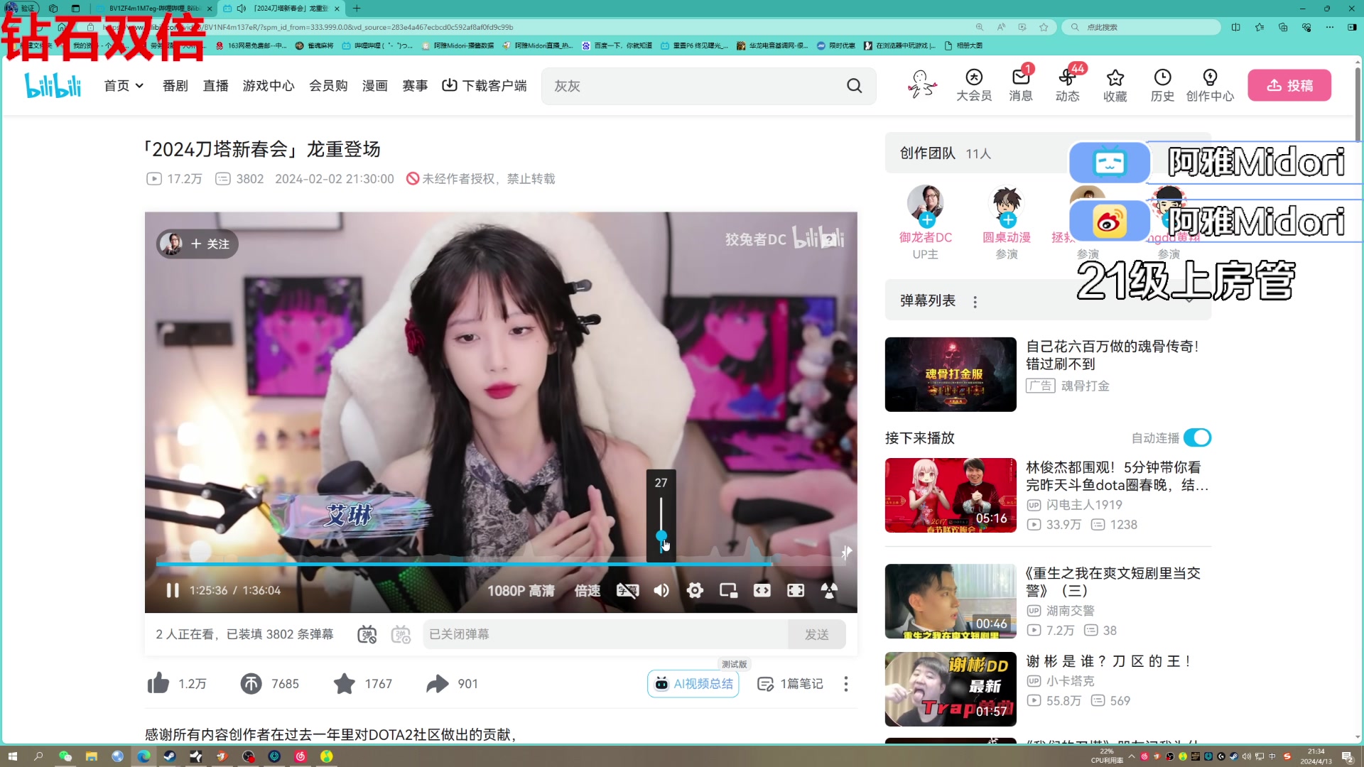Open the 赛事 nav item
This screenshot has height=767, width=1364.
point(415,85)
